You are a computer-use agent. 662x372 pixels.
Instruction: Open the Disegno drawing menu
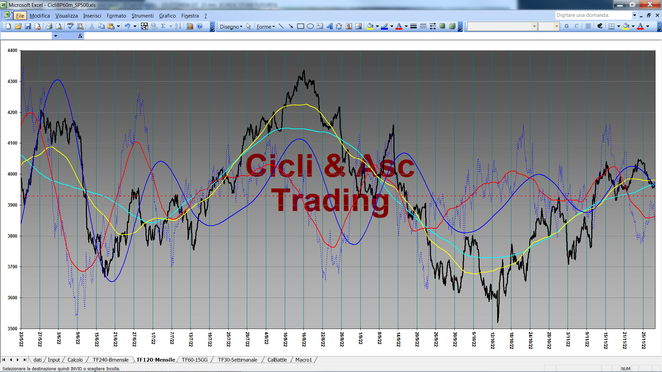[x=231, y=27]
